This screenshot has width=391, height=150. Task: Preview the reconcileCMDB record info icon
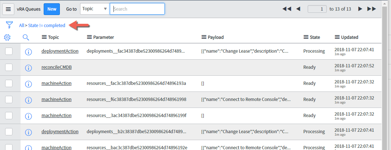tap(28, 68)
